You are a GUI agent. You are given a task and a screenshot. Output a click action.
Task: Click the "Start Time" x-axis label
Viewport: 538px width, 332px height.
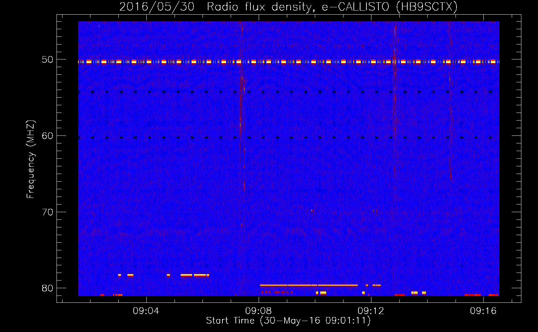[288, 321]
